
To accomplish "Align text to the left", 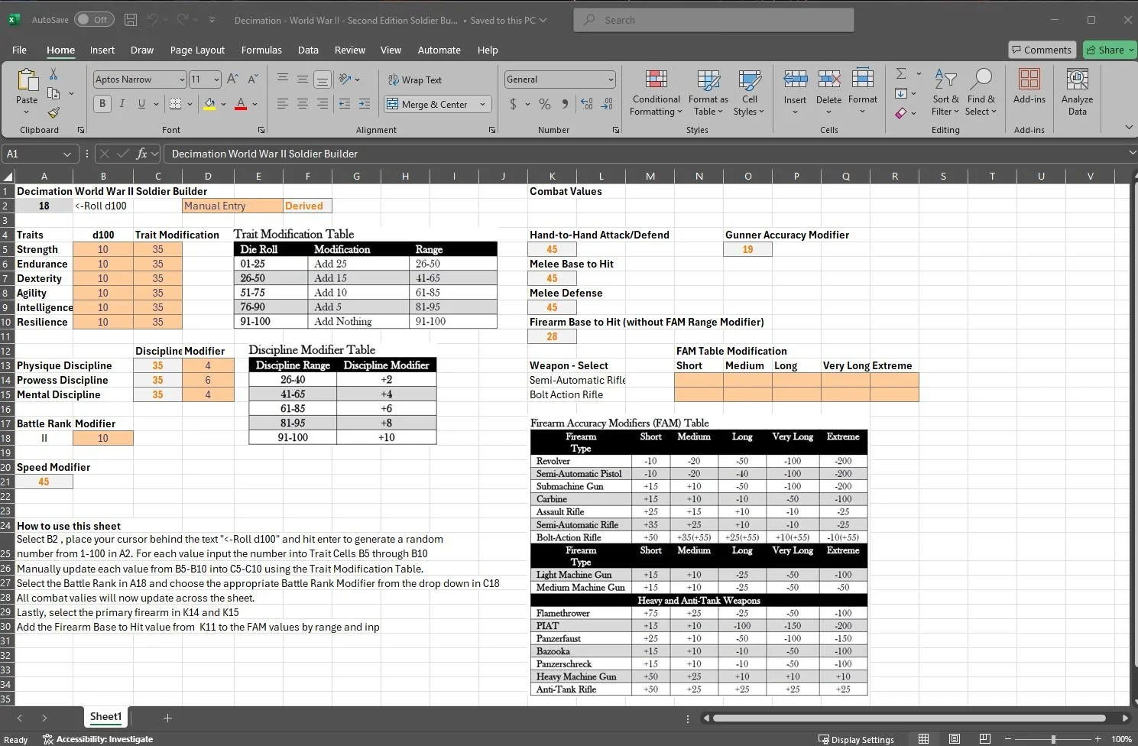I will pos(283,104).
